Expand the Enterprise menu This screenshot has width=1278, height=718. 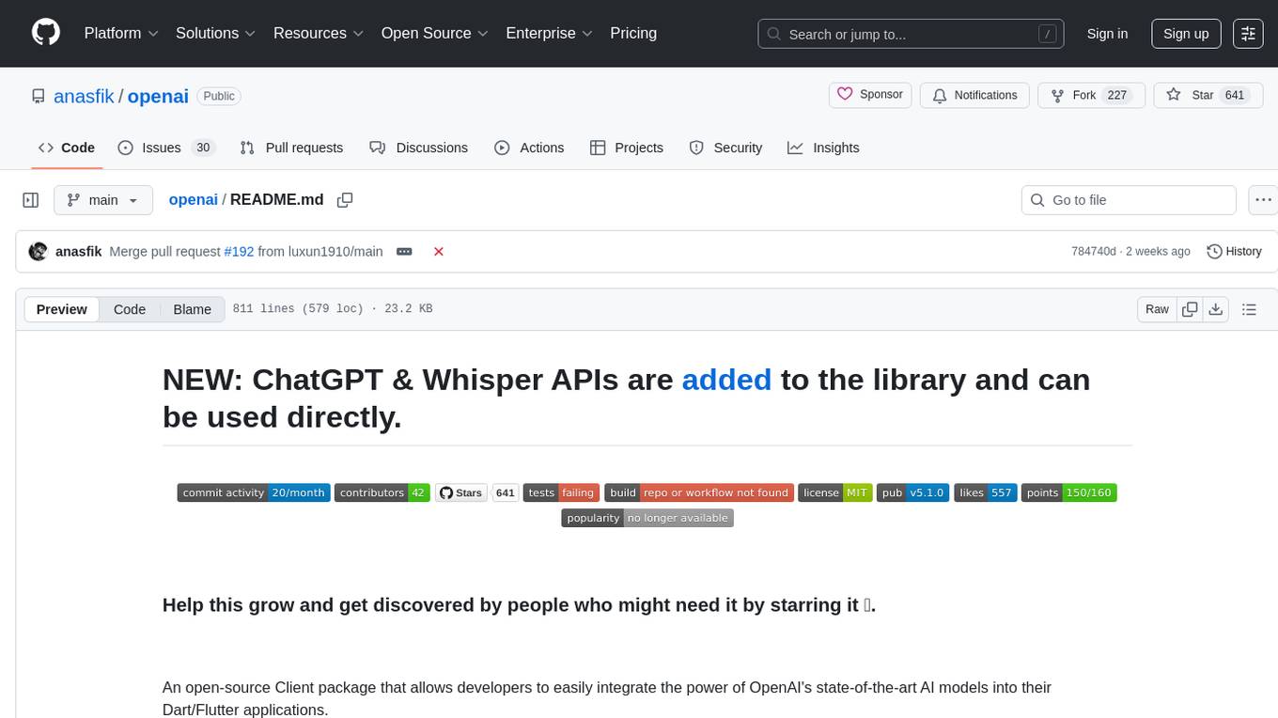click(x=549, y=33)
